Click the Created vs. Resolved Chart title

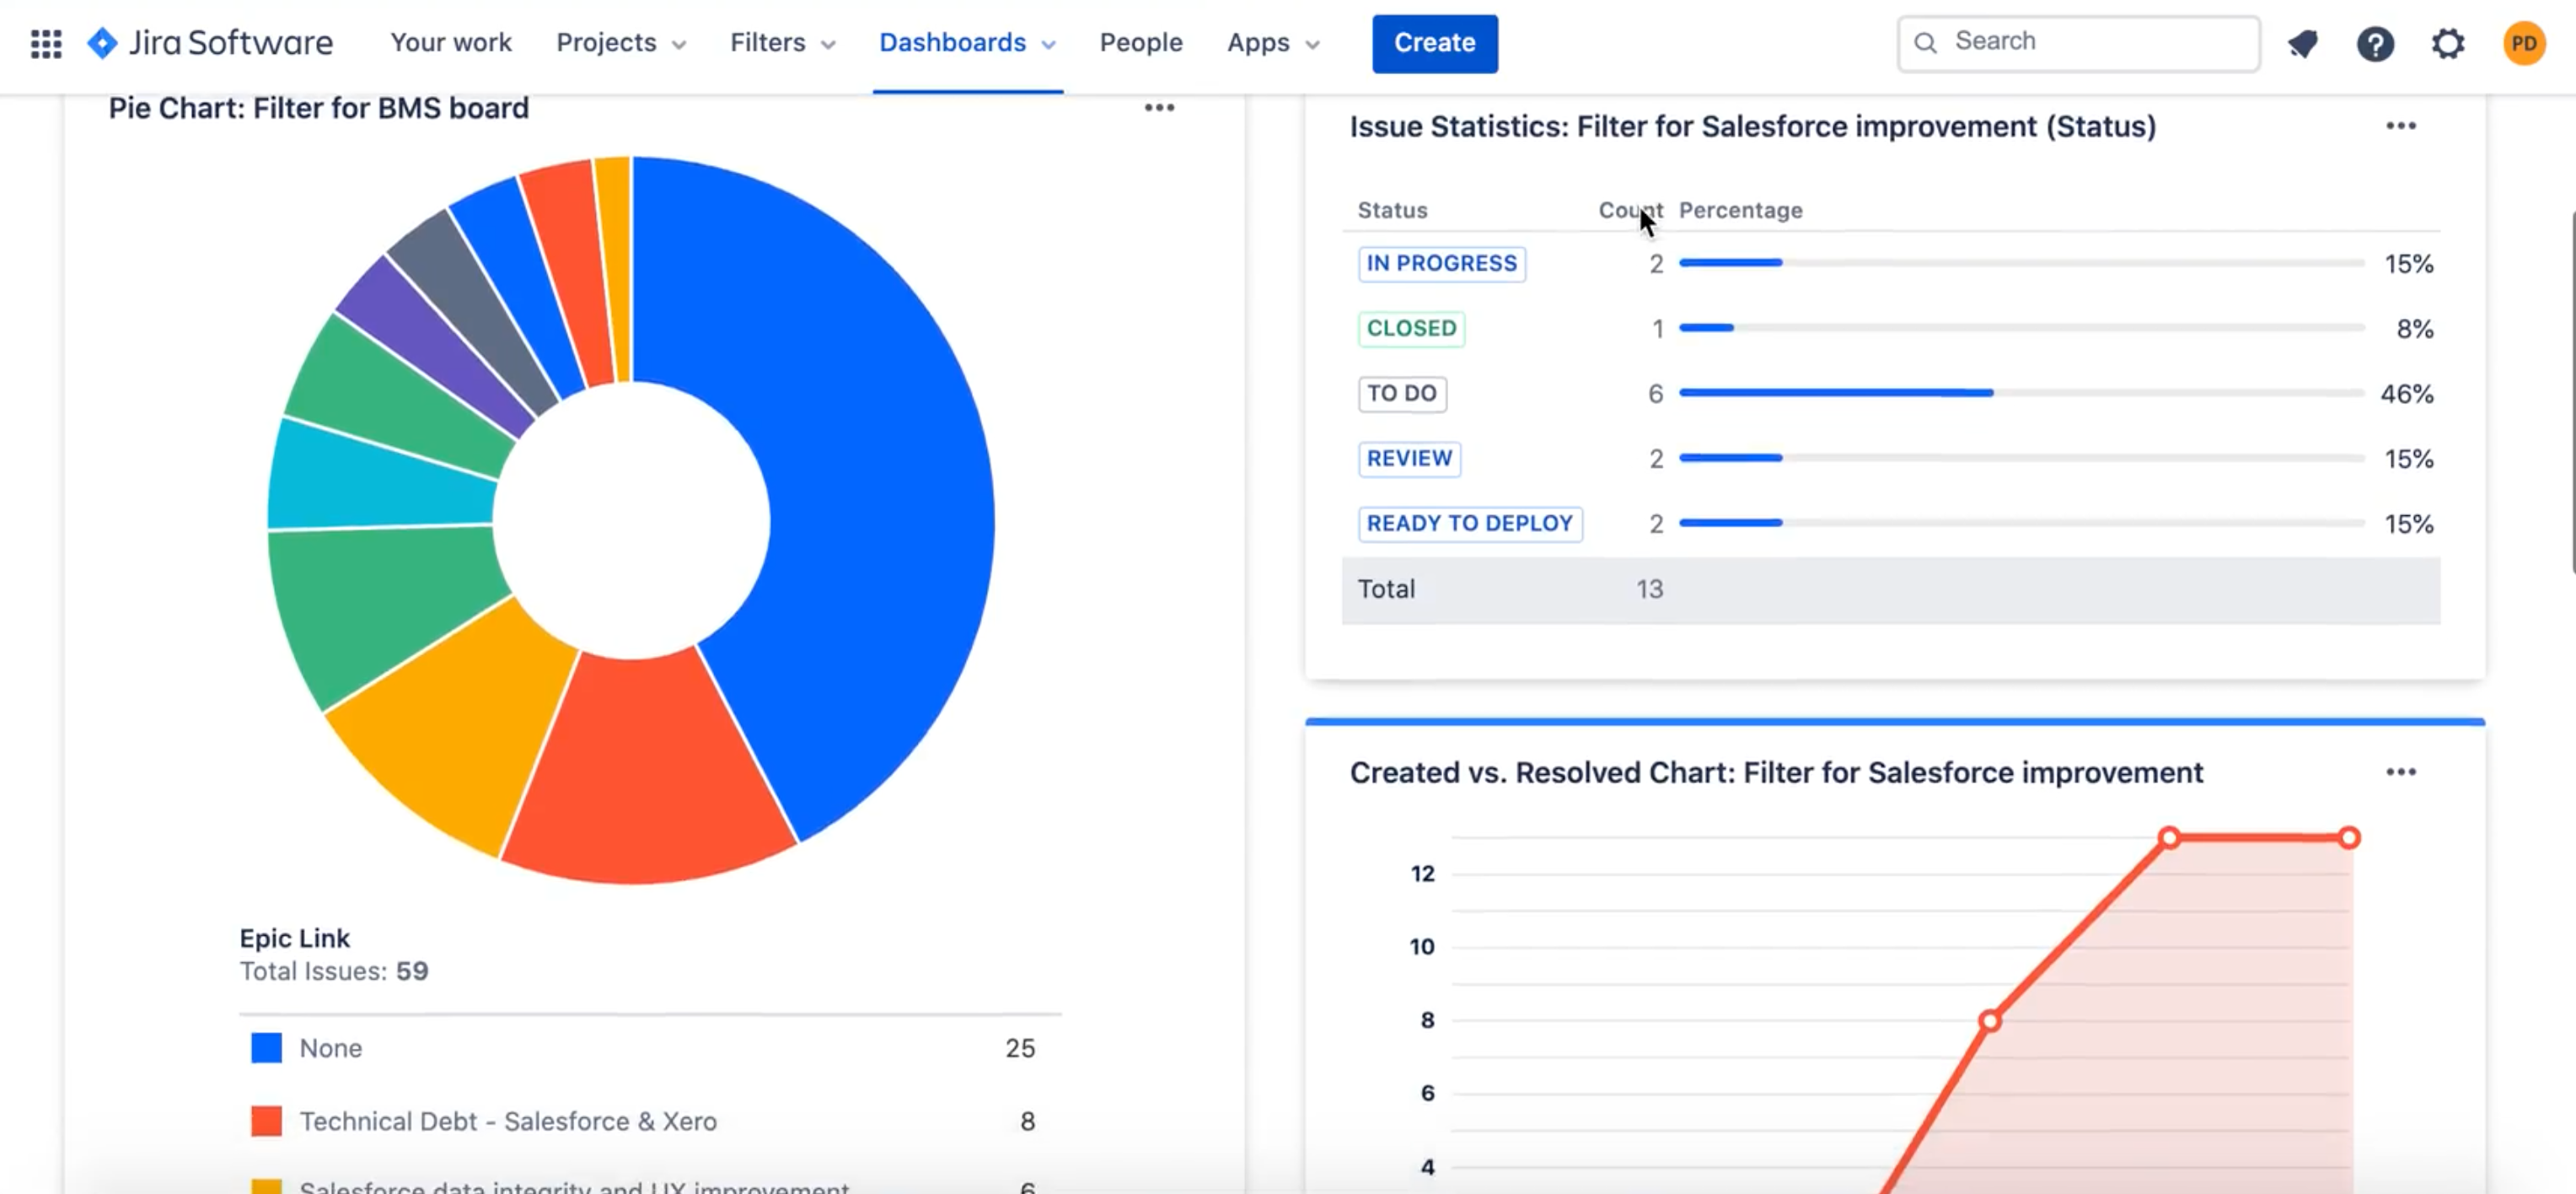(x=1776, y=773)
